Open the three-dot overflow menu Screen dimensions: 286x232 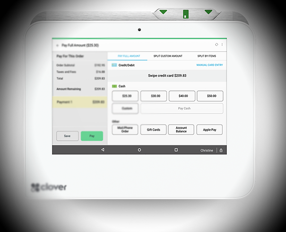222,45
